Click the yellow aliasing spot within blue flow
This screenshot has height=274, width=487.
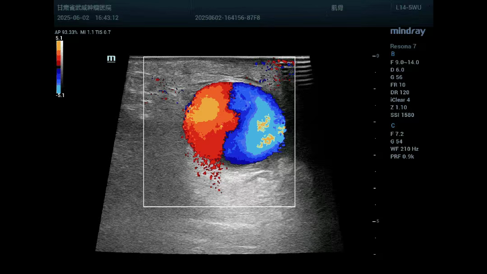click(x=264, y=124)
